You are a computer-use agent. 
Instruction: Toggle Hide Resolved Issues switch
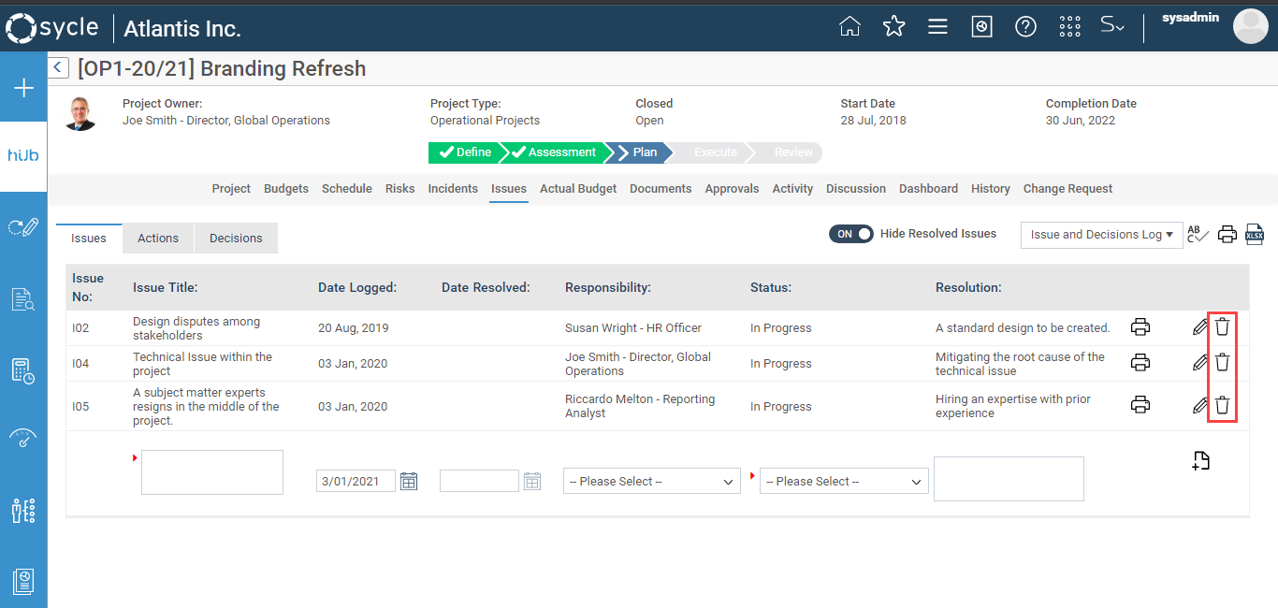(x=850, y=234)
